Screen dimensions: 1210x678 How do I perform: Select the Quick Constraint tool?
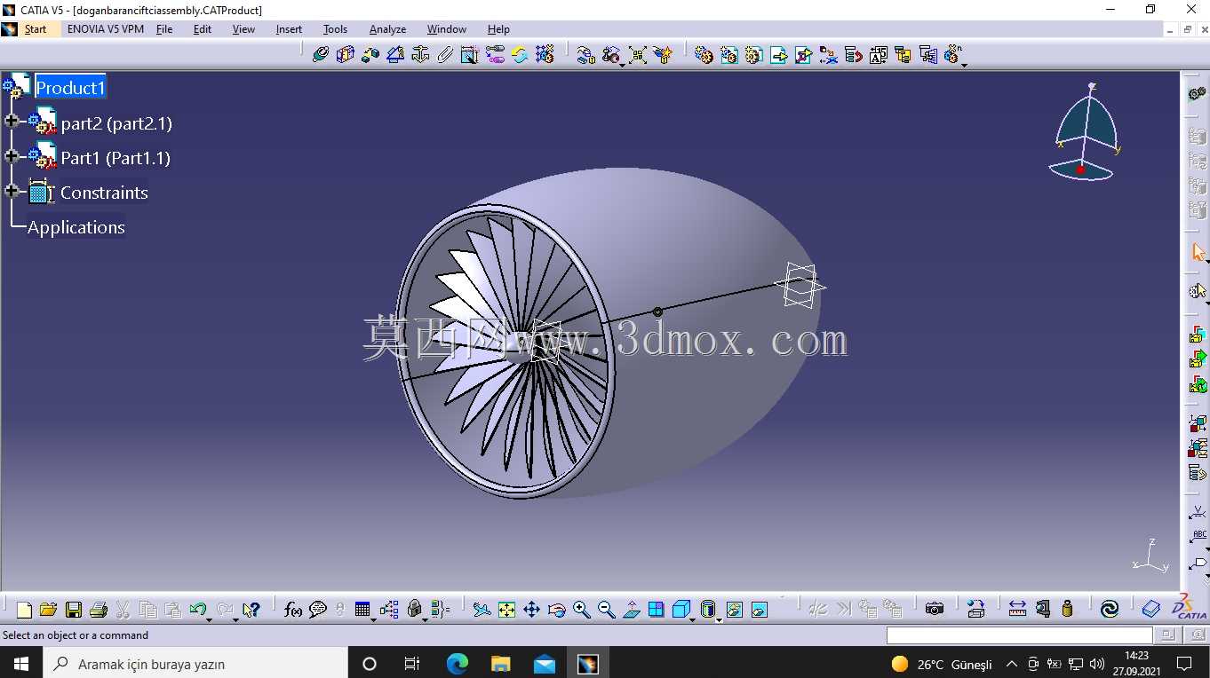pos(470,55)
